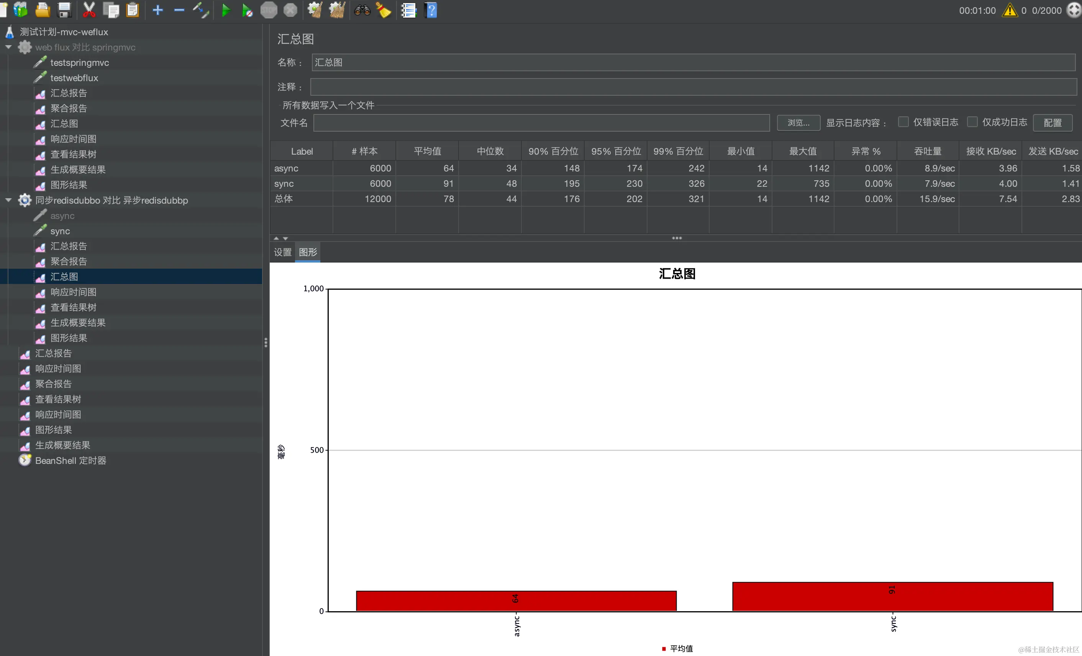Viewport: 1082px width, 656px height.
Task: Click the small down arrow below results table
Action: pos(285,238)
